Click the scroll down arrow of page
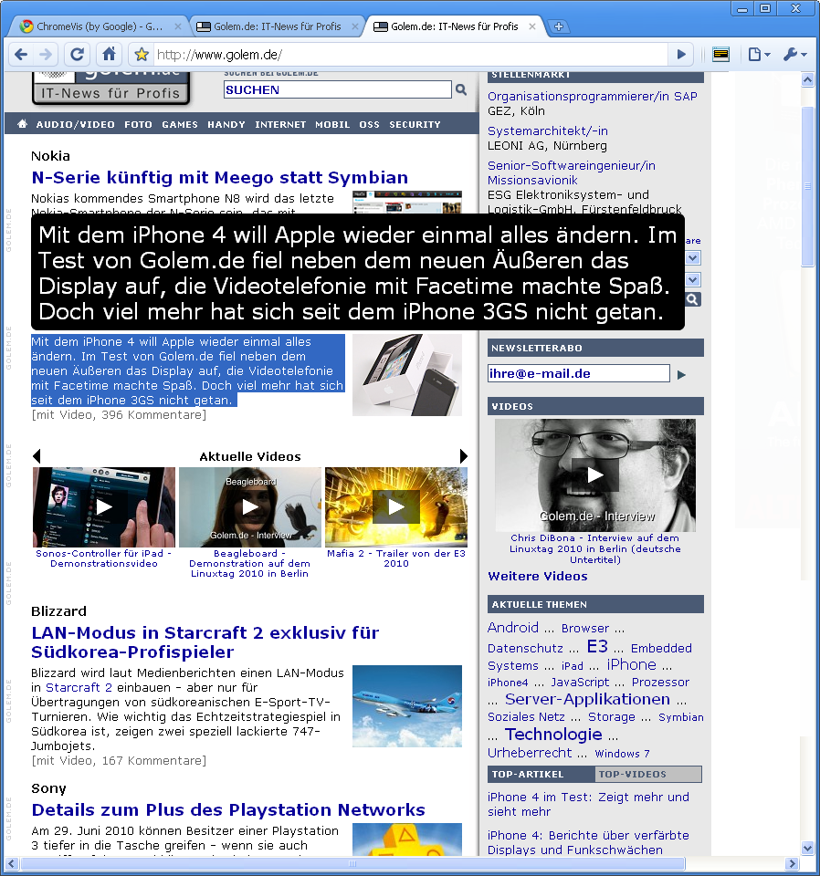 coord(807,848)
